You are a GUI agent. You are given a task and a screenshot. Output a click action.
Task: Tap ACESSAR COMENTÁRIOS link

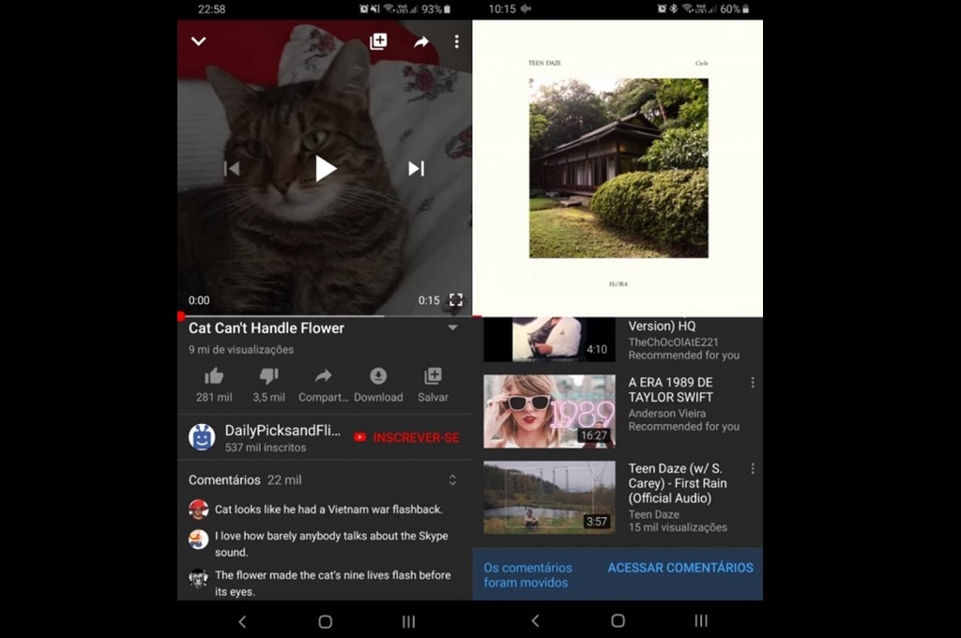[x=680, y=568]
